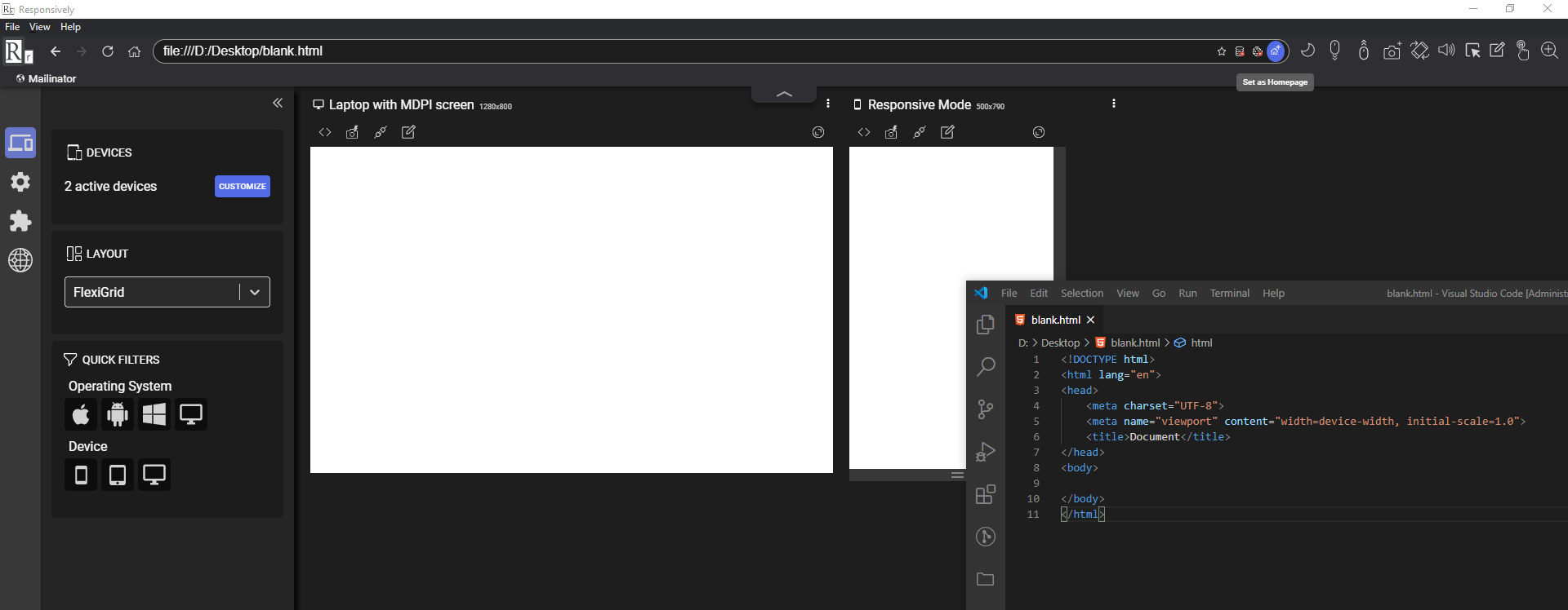This screenshot has width=1568, height=610.
Task: Open the Mailinator bookmark
Action: 46,79
